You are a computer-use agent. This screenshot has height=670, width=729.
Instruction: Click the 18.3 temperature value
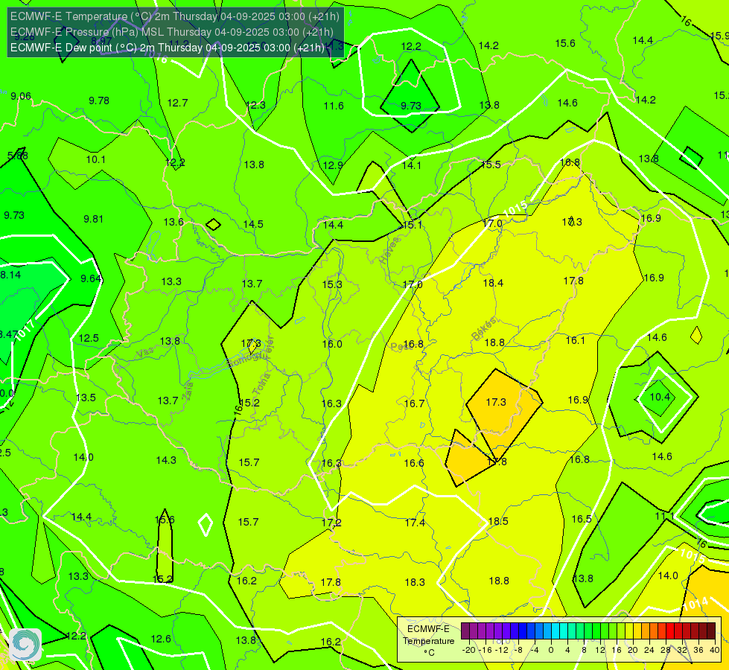click(415, 582)
